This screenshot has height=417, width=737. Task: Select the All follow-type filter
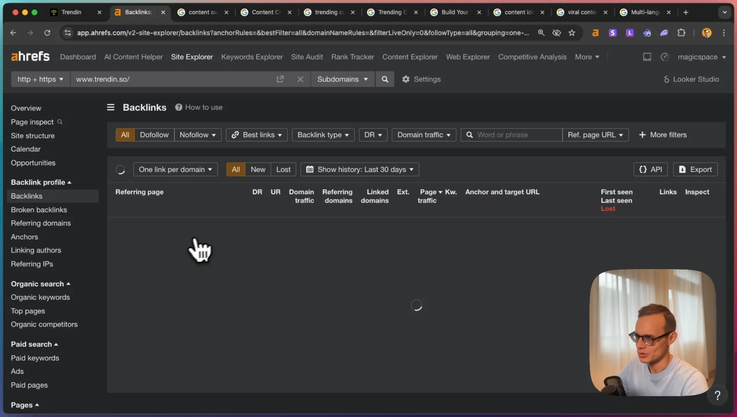pos(125,135)
